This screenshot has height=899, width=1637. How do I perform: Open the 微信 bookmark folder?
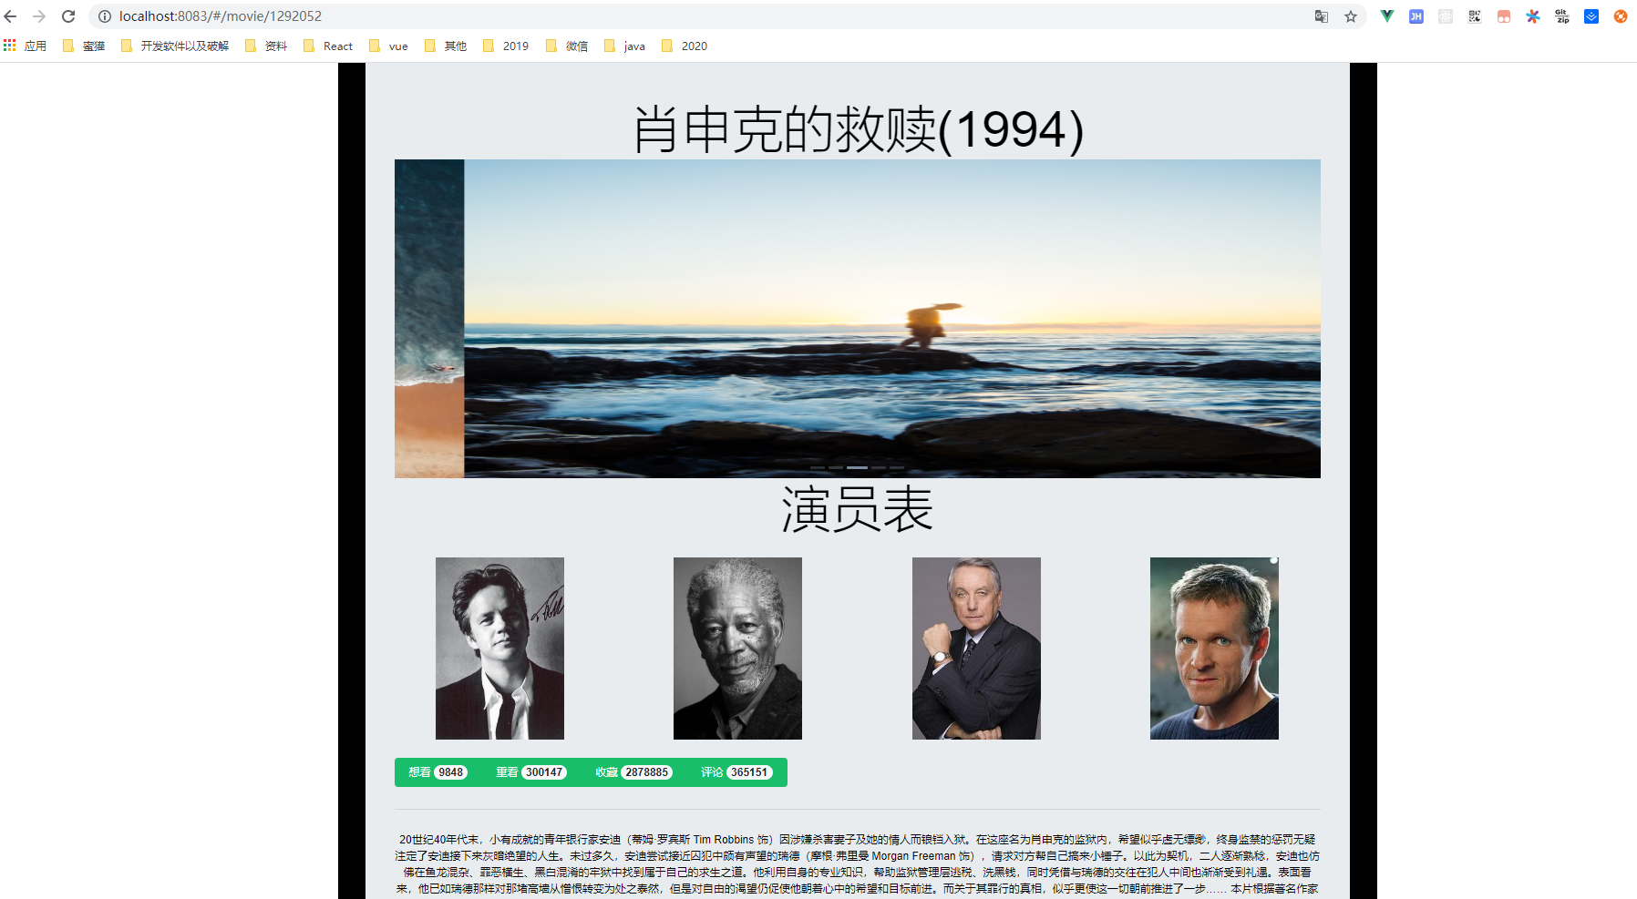pyautogui.click(x=567, y=46)
